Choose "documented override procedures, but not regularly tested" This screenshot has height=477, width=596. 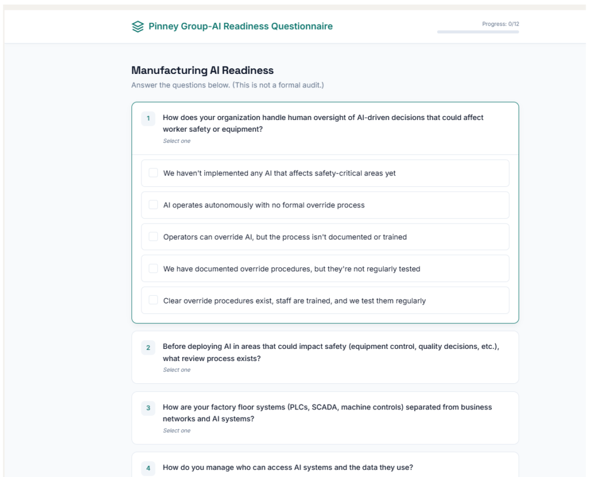click(153, 268)
